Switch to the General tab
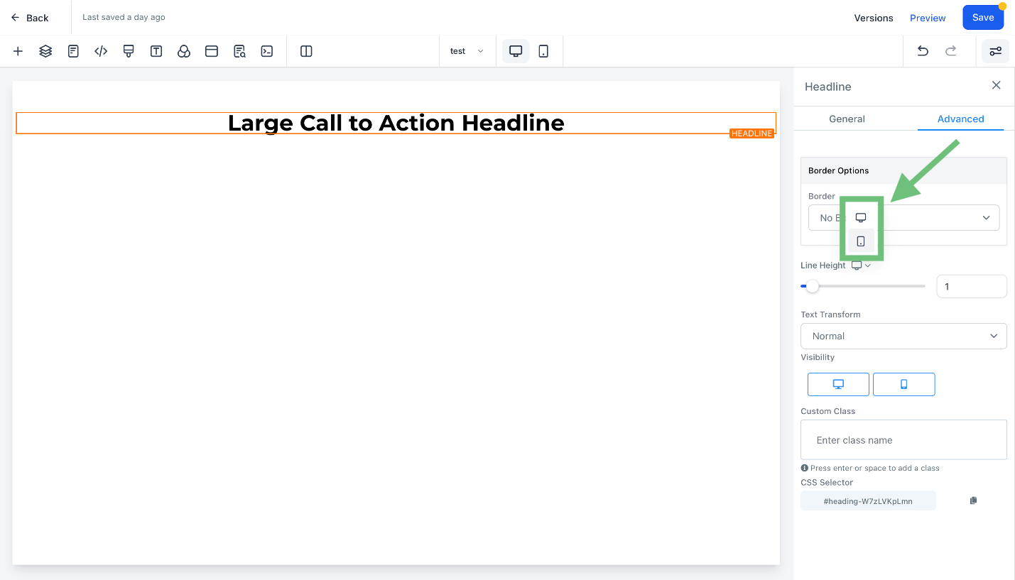 point(847,119)
